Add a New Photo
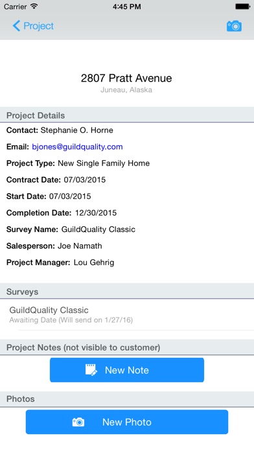This screenshot has height=451, width=254. click(127, 422)
